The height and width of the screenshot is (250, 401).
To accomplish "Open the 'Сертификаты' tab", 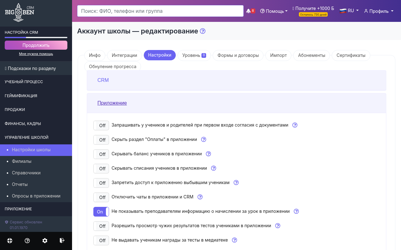I will (x=351, y=55).
